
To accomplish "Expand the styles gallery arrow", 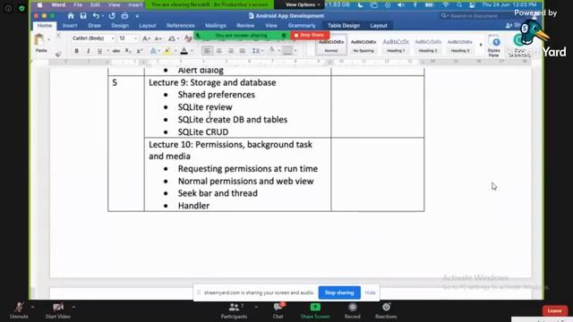I will click(x=481, y=45).
